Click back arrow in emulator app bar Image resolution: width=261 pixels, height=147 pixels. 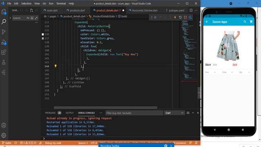click(x=207, y=22)
